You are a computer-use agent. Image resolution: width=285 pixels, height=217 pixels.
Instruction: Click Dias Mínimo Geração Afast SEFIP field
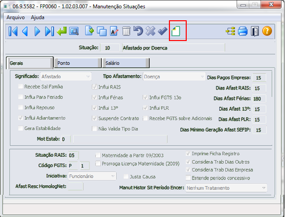coord(259,130)
